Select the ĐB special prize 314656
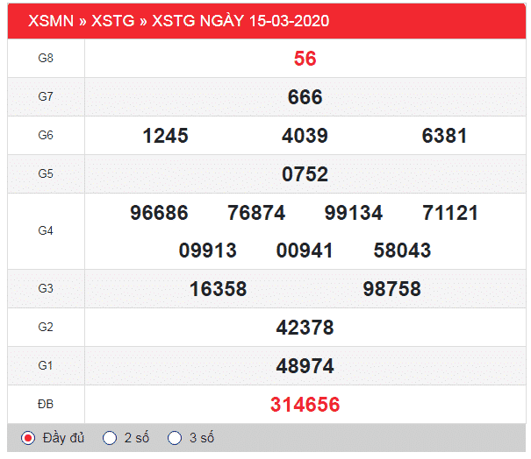Screen dimensions: 531x459 [305, 405]
